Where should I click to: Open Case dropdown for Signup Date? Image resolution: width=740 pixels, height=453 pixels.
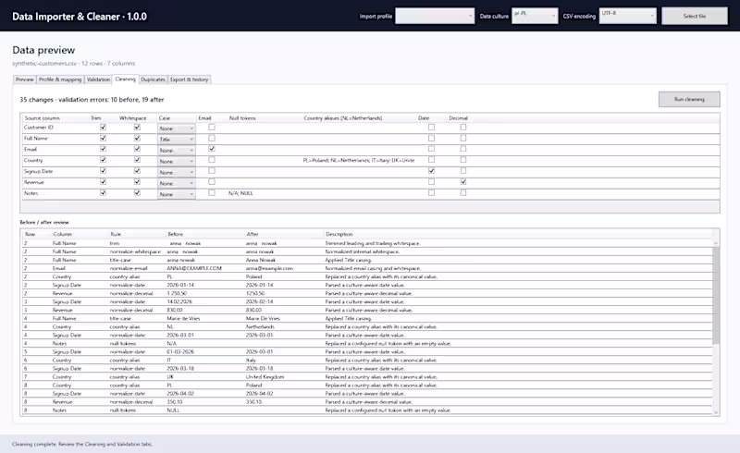click(x=176, y=172)
